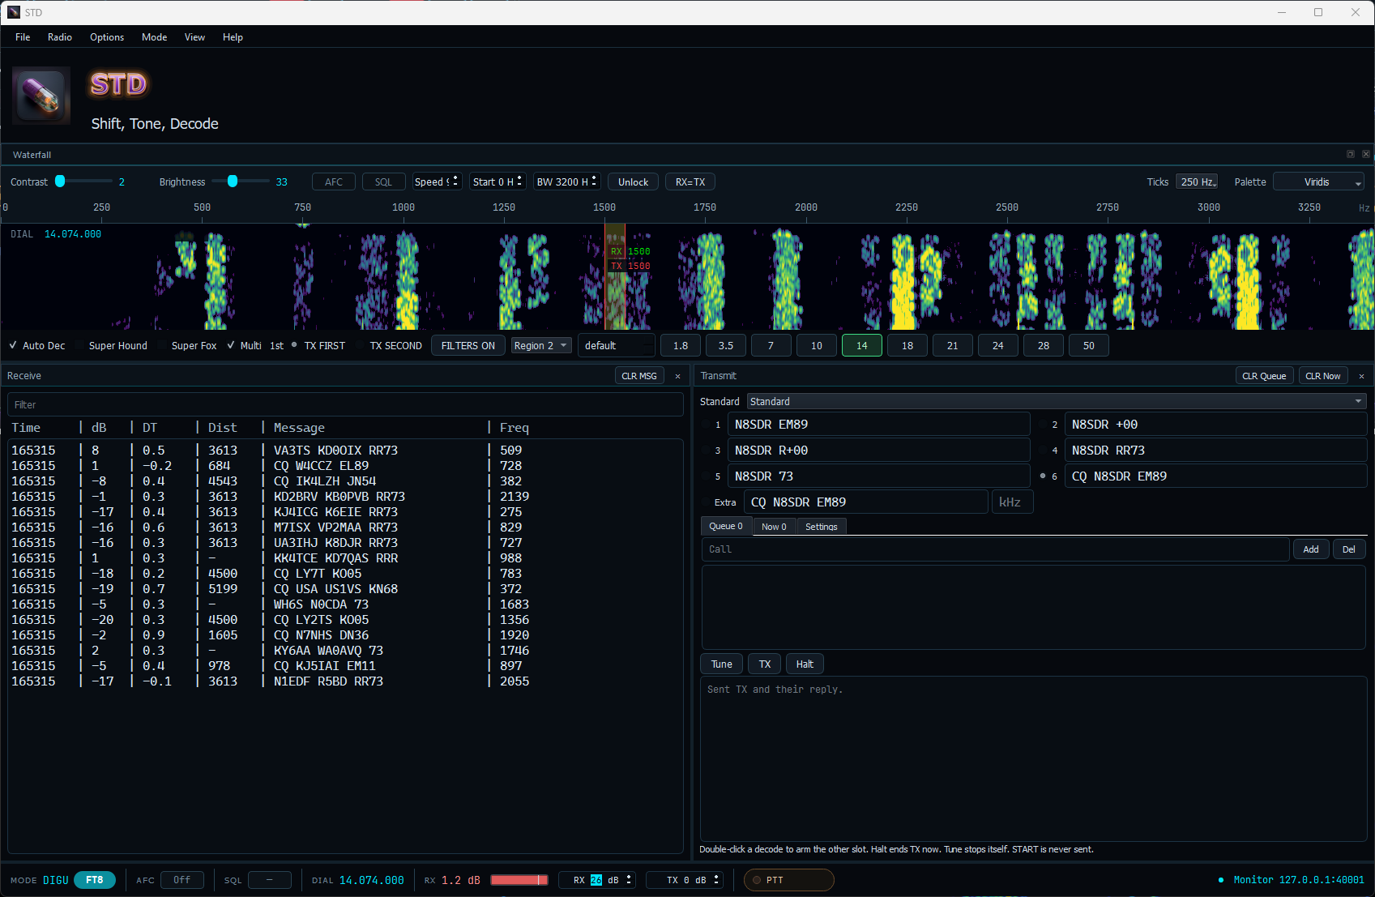The height and width of the screenshot is (897, 1375).
Task: Select the 7 MHz band button
Action: coord(771,345)
